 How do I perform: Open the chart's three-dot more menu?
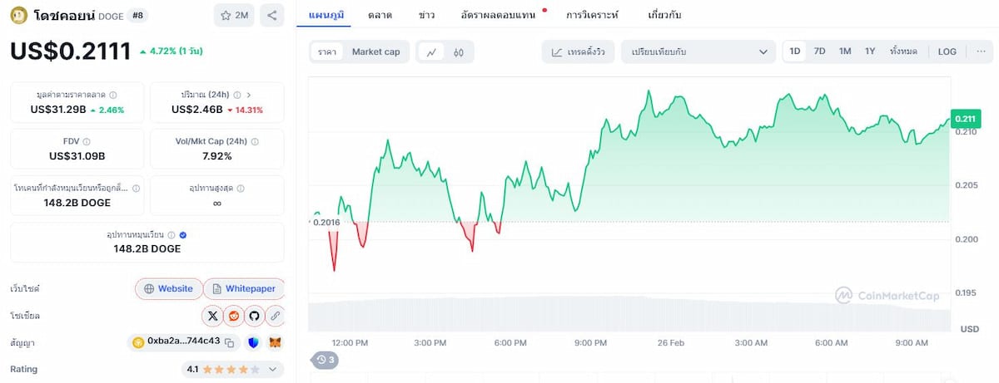[980, 52]
